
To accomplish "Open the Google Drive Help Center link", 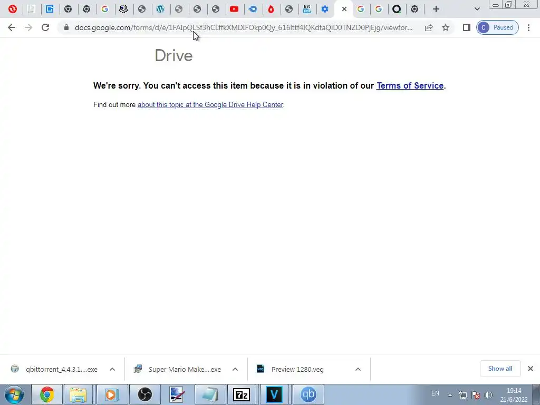I will [x=210, y=105].
